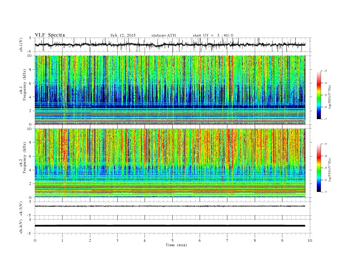Click the time axis tick label "10"

coord(310,240)
